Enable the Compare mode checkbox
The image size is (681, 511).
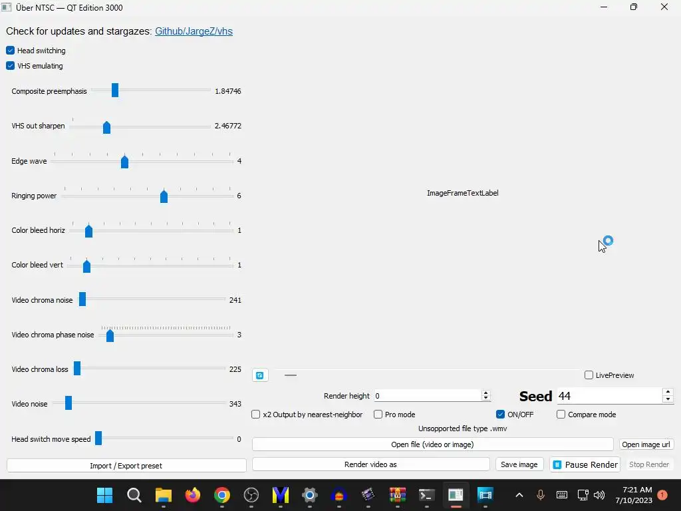pyautogui.click(x=561, y=415)
